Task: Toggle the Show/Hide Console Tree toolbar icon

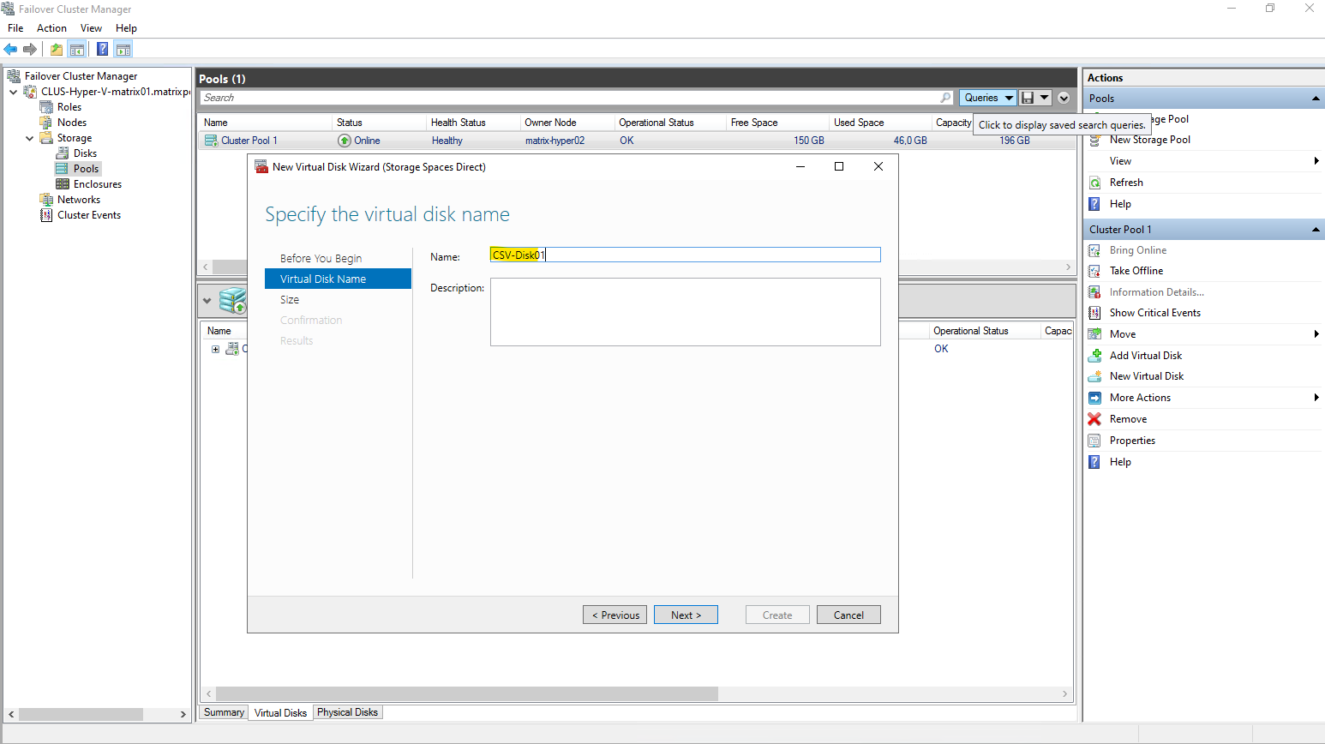Action: click(x=77, y=50)
